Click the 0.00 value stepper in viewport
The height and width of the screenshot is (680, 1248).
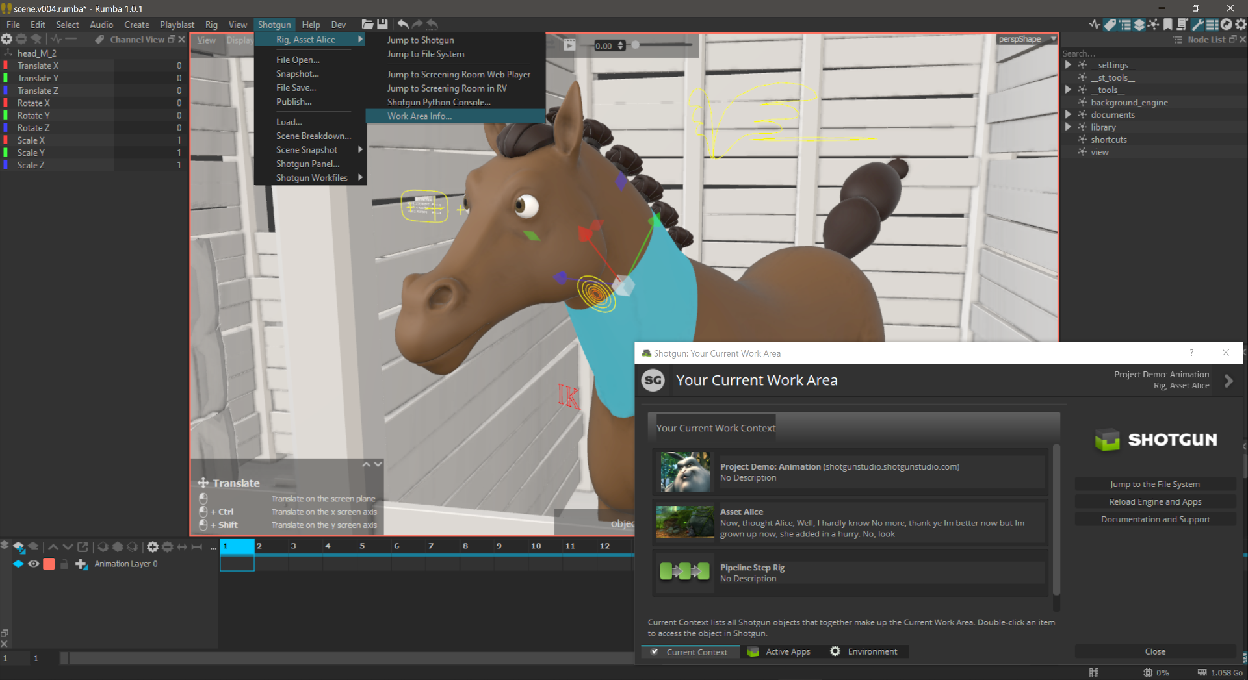[x=621, y=45]
